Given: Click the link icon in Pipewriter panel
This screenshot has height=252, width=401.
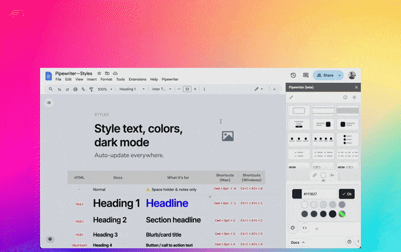Looking at the screenshot, I should [315, 175].
